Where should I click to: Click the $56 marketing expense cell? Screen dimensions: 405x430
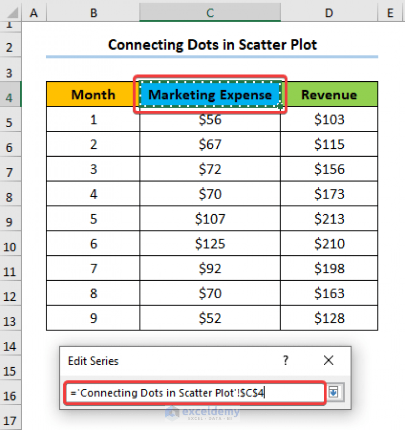[210, 119]
